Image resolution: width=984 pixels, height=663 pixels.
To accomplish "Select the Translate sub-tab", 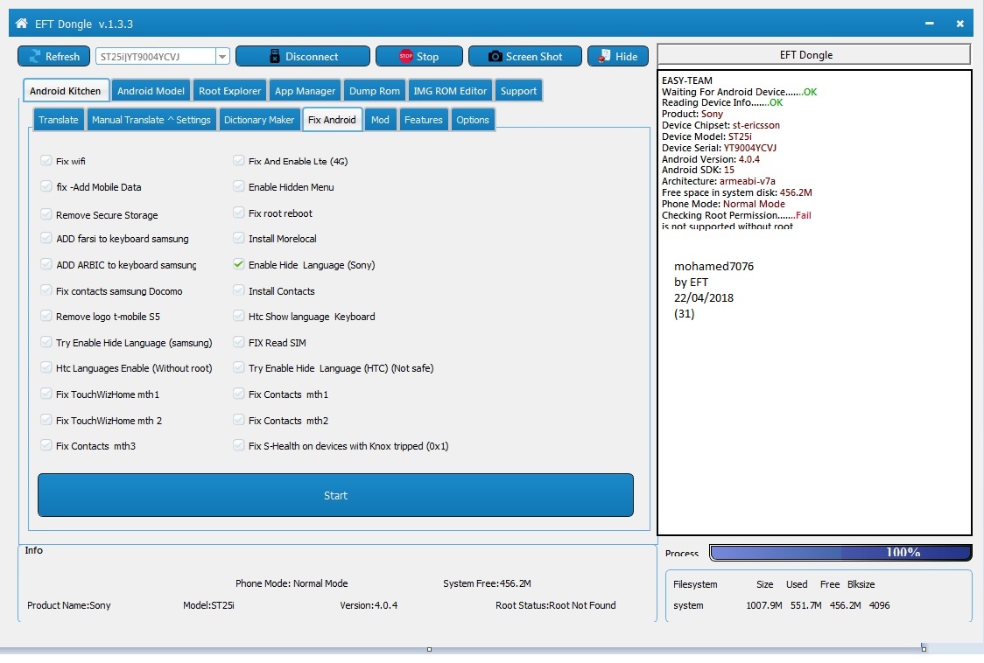I will point(59,120).
